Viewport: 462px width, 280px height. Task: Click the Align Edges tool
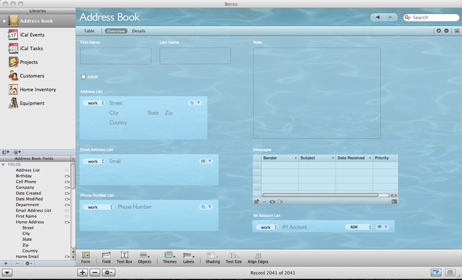(258, 258)
